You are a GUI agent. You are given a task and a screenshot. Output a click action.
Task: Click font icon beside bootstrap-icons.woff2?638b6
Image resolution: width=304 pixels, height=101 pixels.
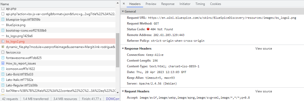coord(3,31)
